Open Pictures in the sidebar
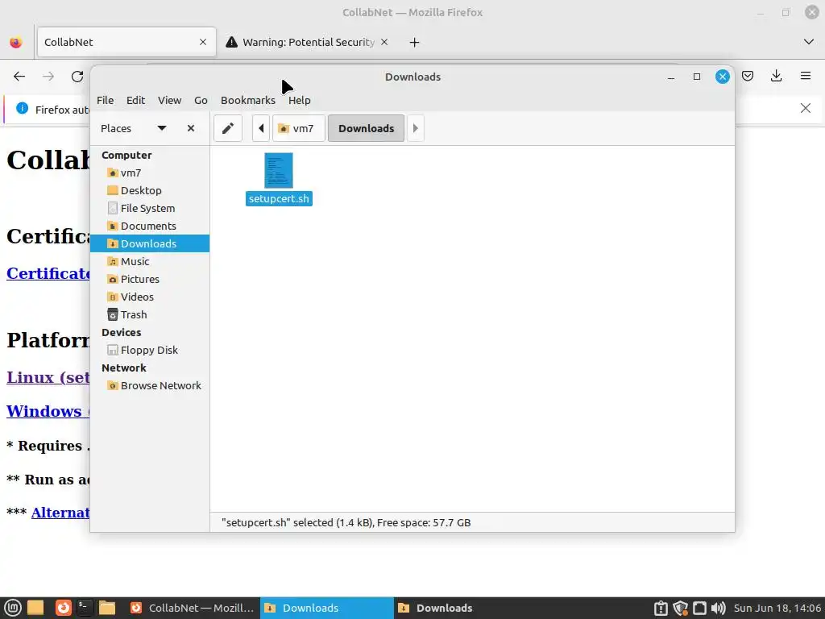Image resolution: width=825 pixels, height=619 pixels. tap(150, 279)
